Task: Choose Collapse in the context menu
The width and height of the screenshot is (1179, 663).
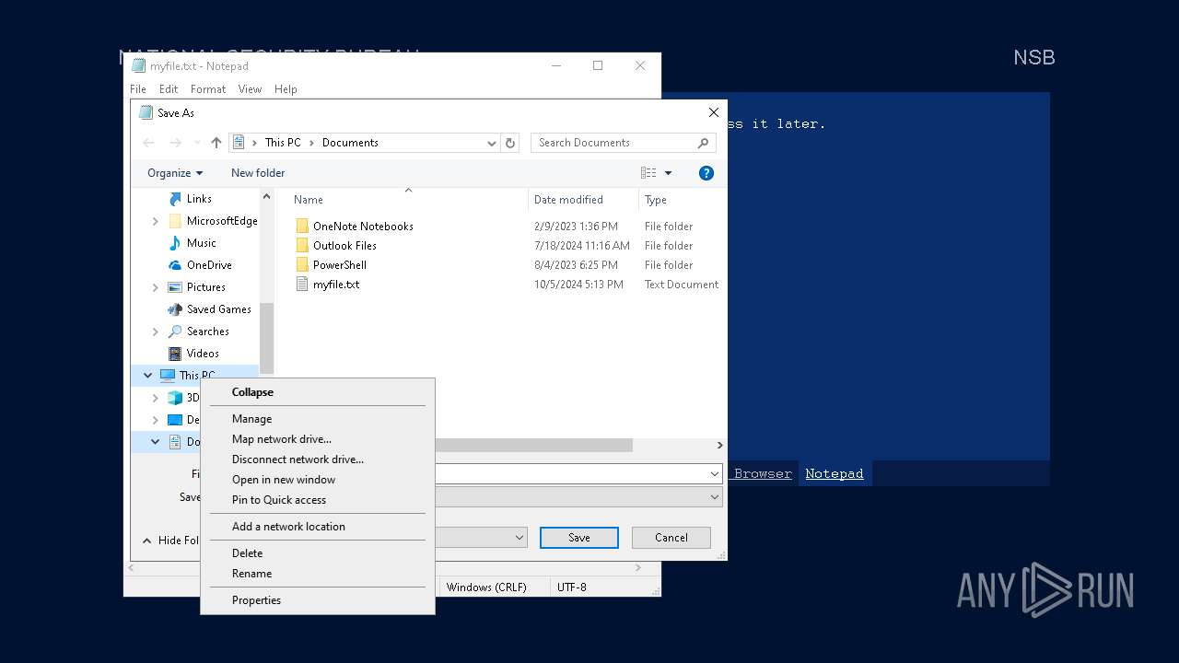Action: tap(318, 392)
